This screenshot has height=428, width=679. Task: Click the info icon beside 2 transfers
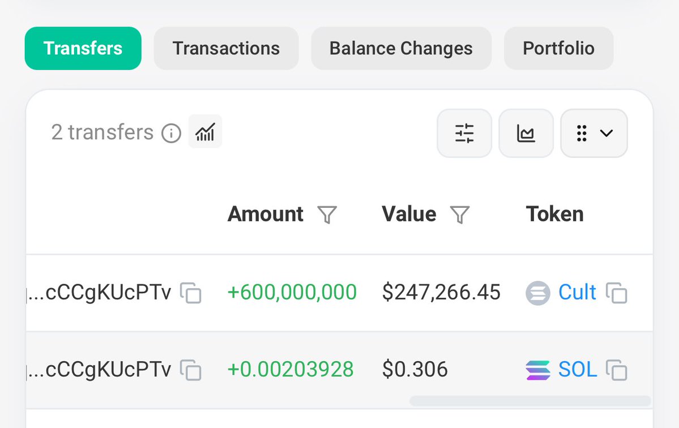172,133
